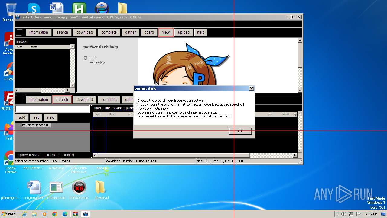This screenshot has width=387, height=218.
Task: Open the Start menu
Action: point(8,214)
